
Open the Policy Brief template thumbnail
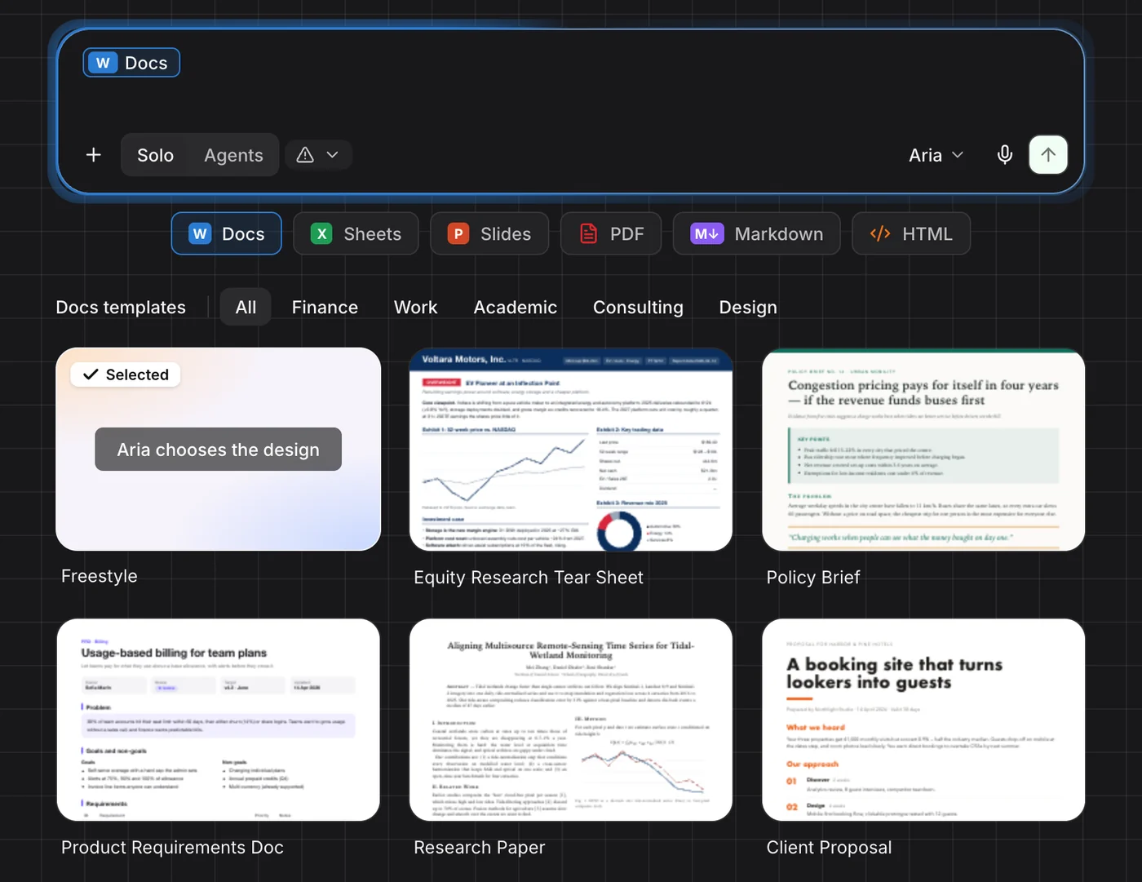[923, 450]
